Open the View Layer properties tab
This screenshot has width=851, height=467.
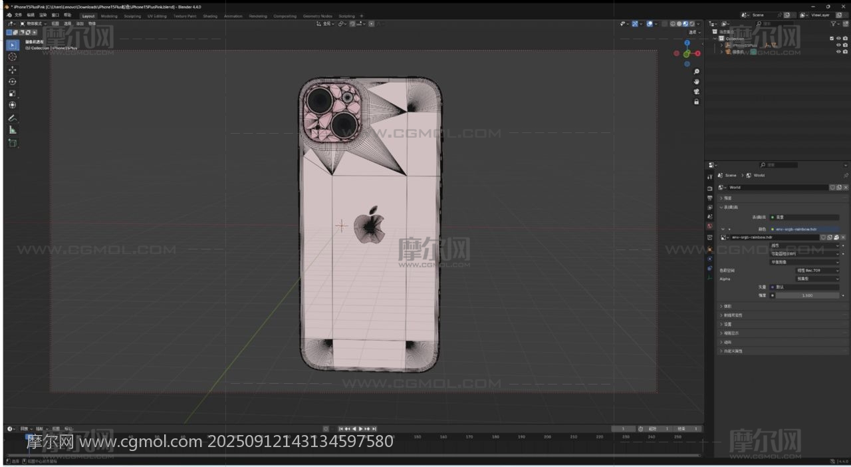click(709, 207)
